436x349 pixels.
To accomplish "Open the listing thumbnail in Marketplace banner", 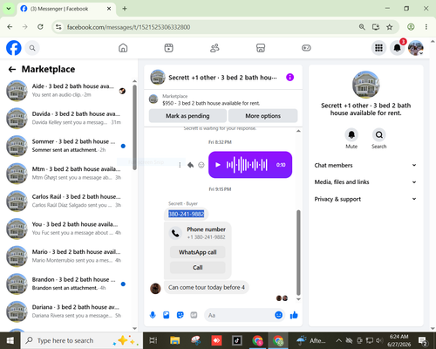I will tap(153, 99).
